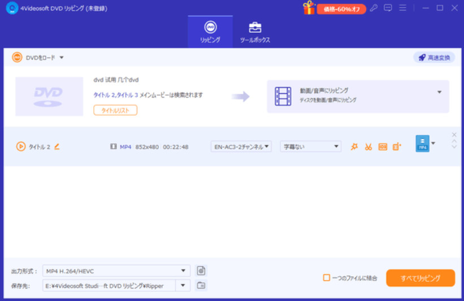Image resolution: width=464 pixels, height=301 pixels.
Task: Move title 2 up with the arrow
Action: [454, 141]
